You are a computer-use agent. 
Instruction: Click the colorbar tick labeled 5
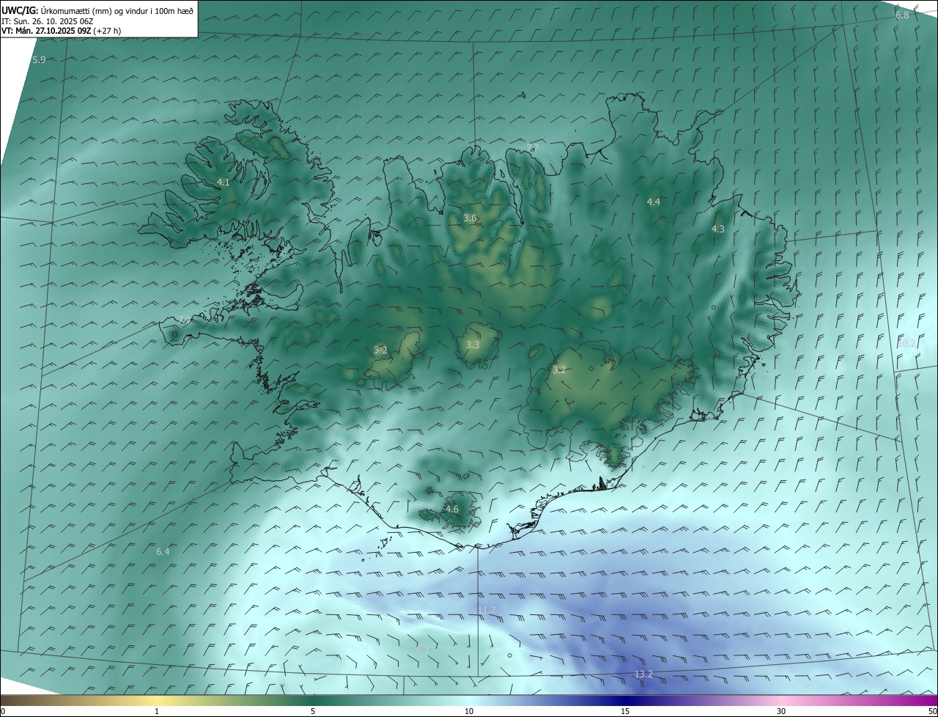point(313,711)
